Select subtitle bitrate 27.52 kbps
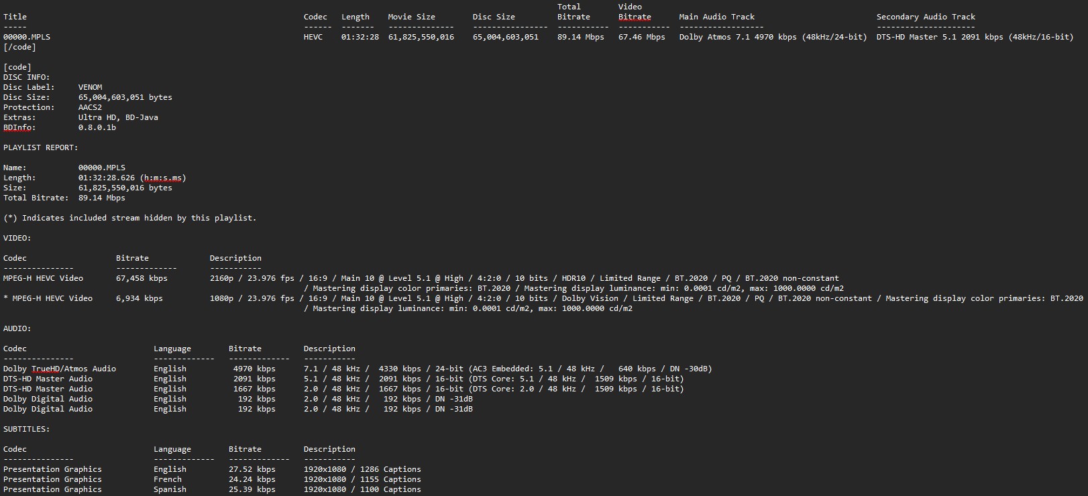The image size is (1088, 496). (x=252, y=469)
